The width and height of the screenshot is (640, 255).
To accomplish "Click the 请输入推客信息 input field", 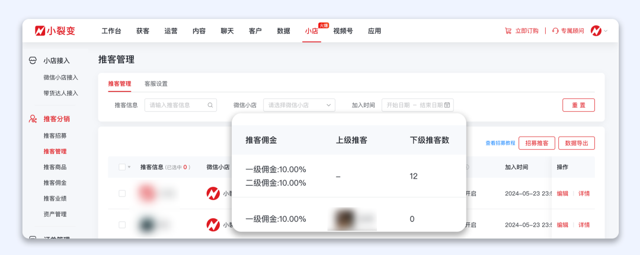I will pos(177,105).
